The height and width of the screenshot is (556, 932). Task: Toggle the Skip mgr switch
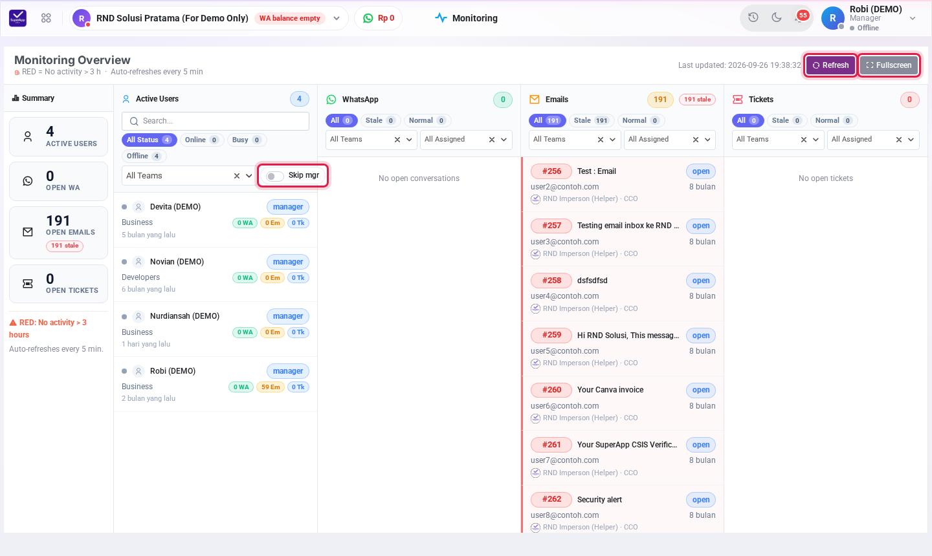275,176
